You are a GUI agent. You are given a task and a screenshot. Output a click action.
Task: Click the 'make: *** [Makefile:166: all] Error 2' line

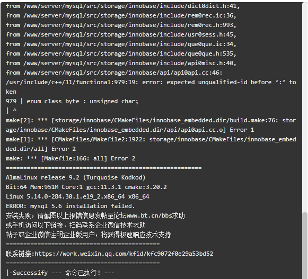tap(71, 158)
